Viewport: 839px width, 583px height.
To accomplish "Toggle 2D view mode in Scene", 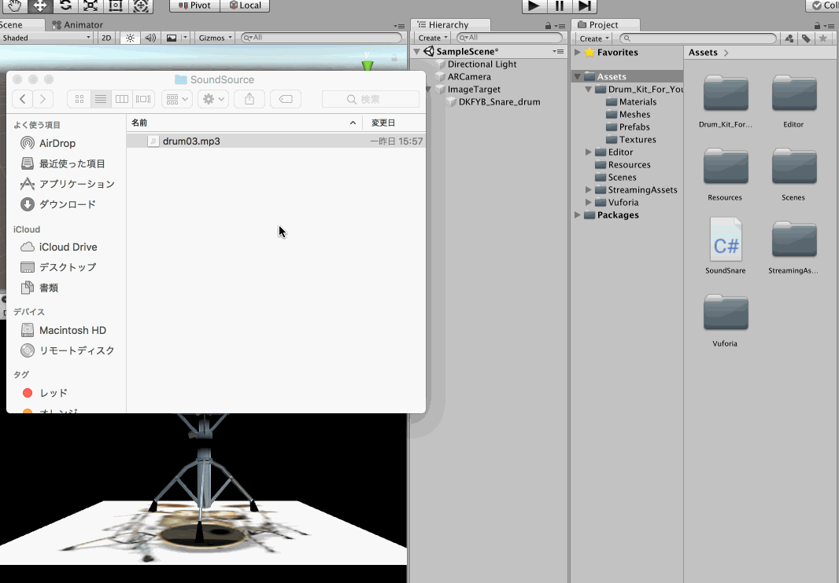I will 105,38.
